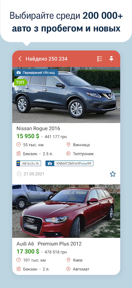Open Nissan Rogue 2016 listing title
Viewport: 132px width, 288px height.
38,128
